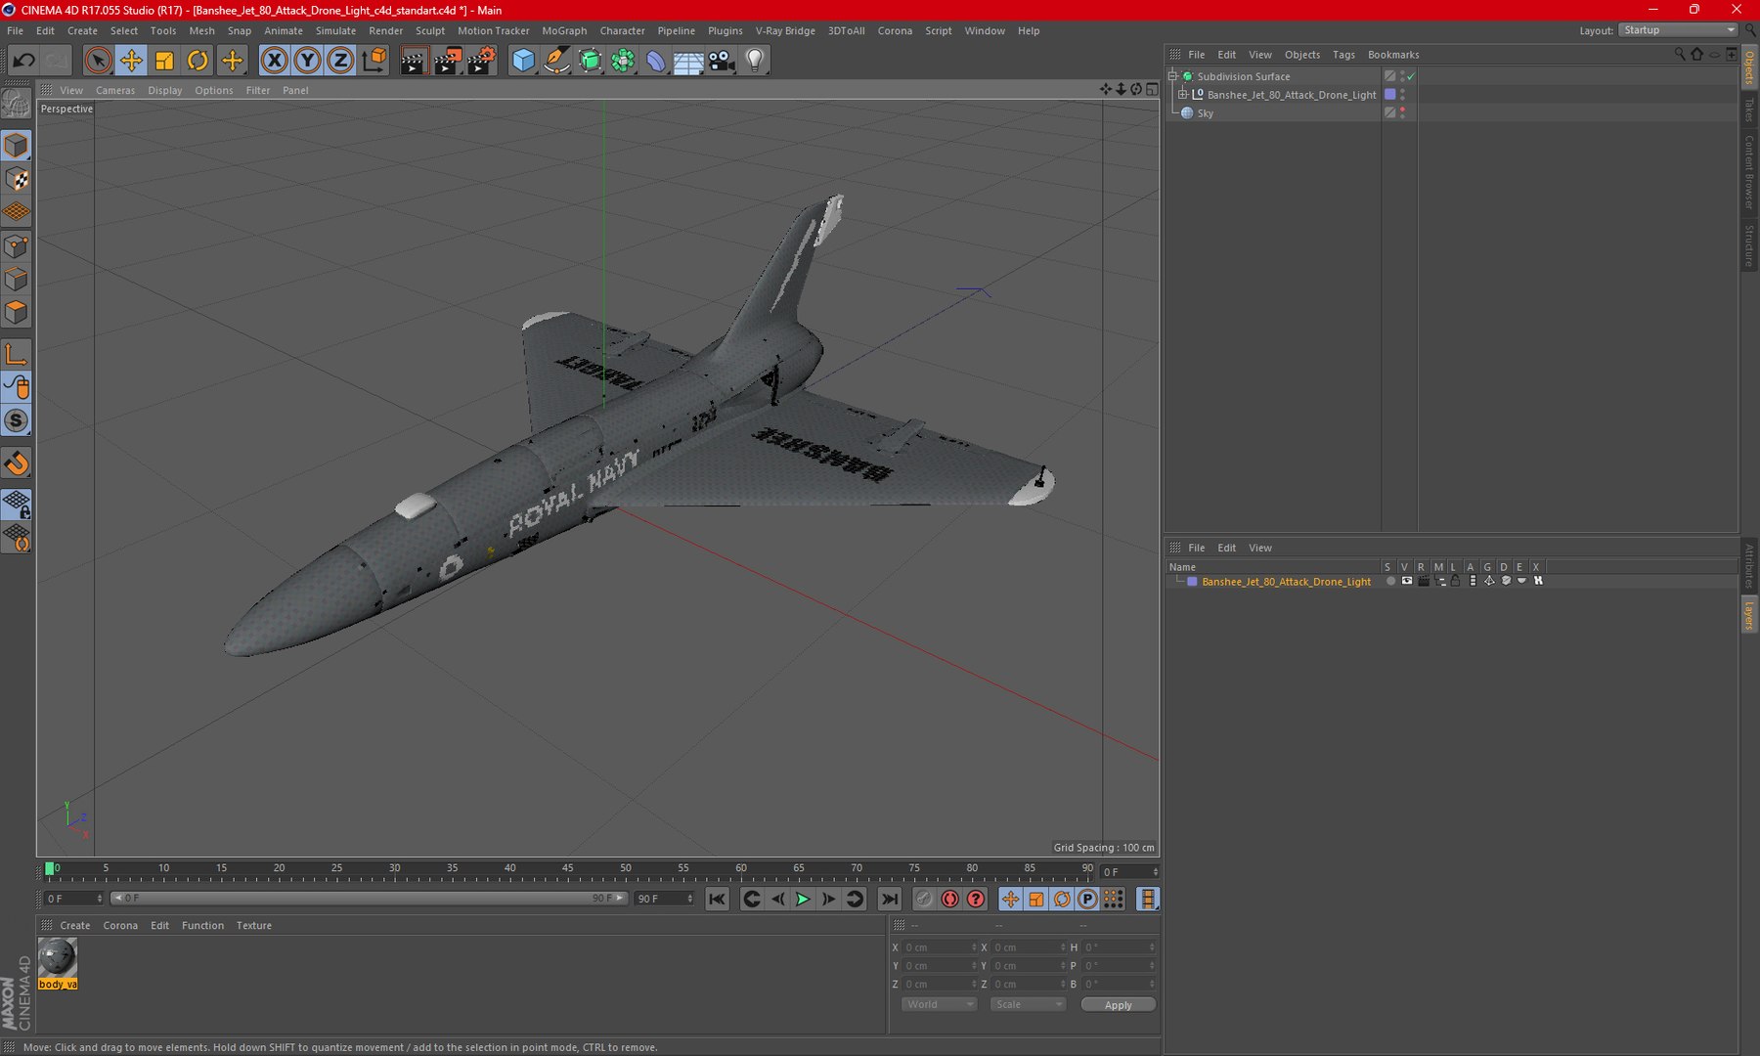Add a Subdivision Surface generator
The height and width of the screenshot is (1056, 1760).
[591, 61]
